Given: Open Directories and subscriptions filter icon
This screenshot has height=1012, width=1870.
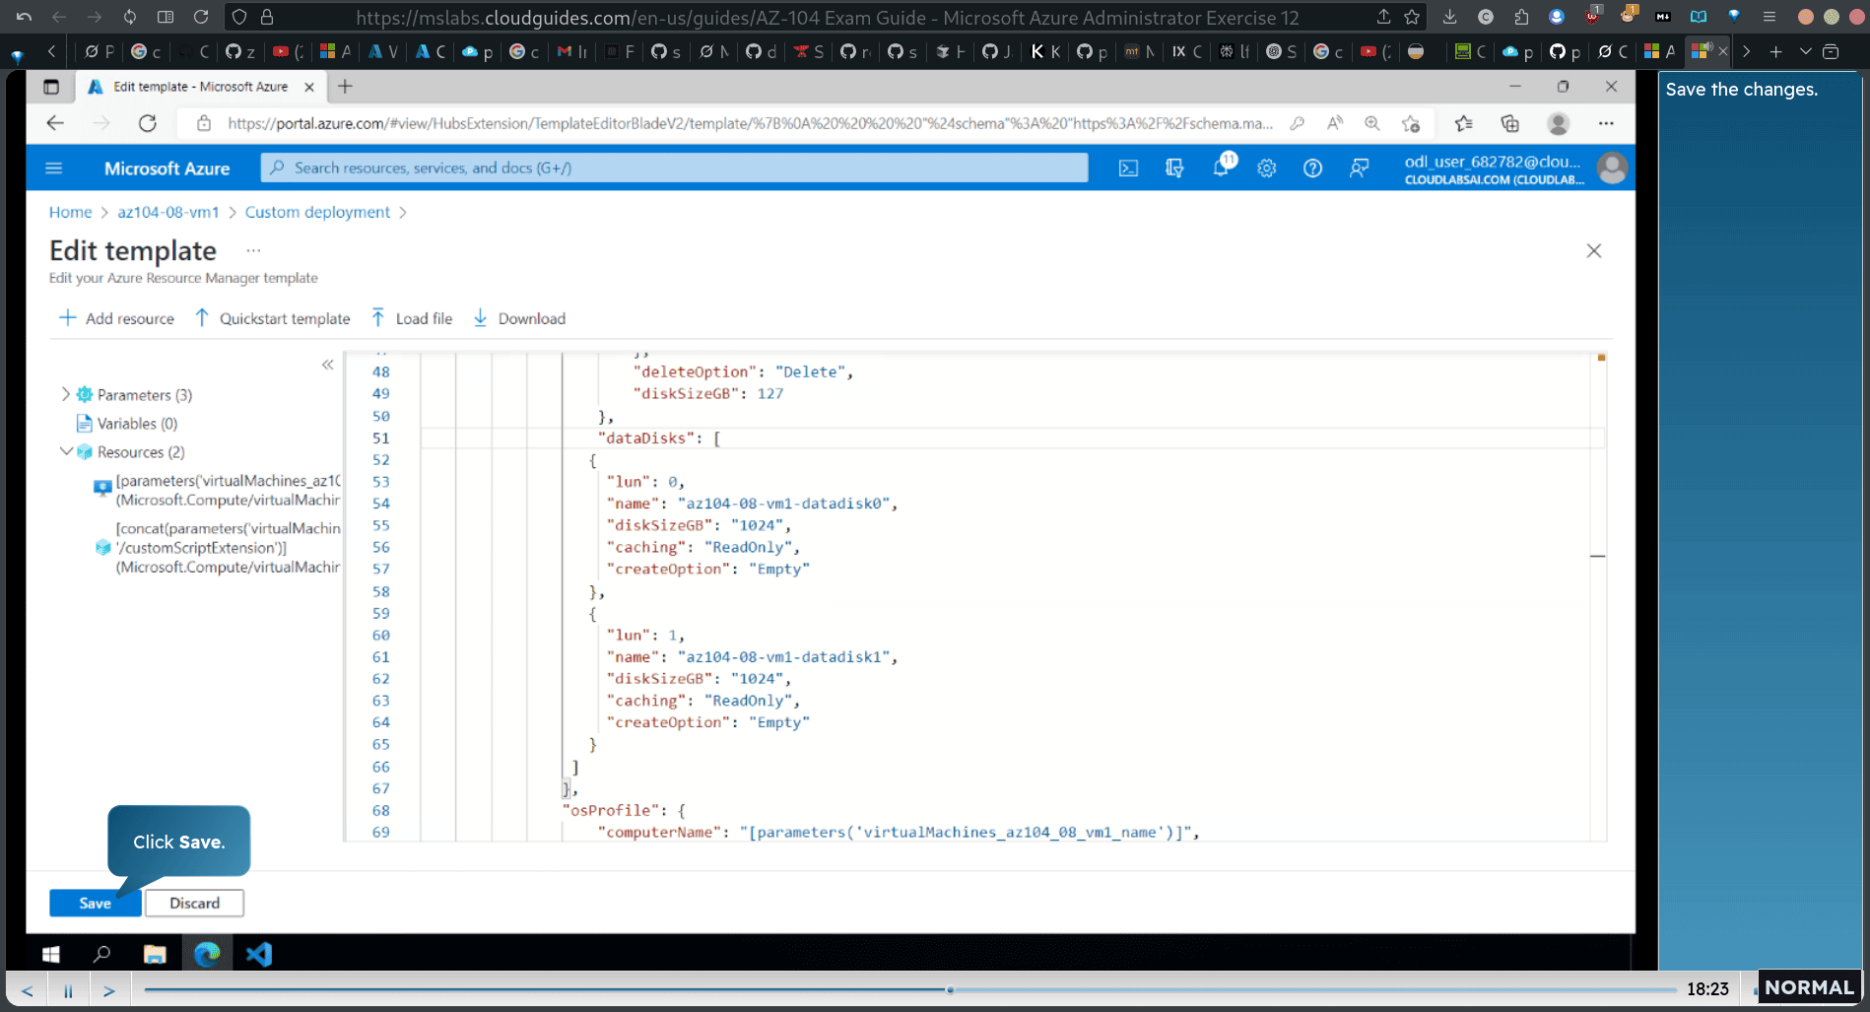Looking at the screenshot, I should point(1174,169).
